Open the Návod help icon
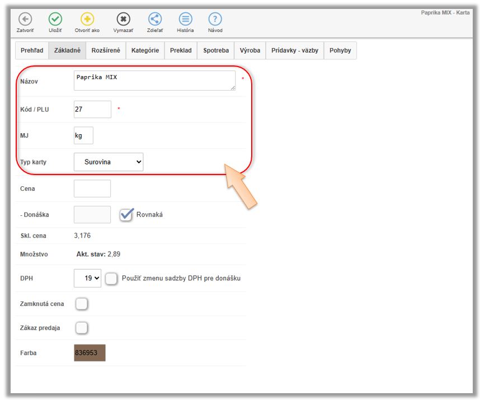 pyautogui.click(x=215, y=19)
